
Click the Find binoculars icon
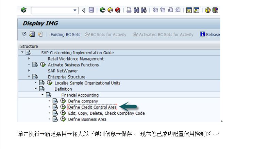pos(136,10)
